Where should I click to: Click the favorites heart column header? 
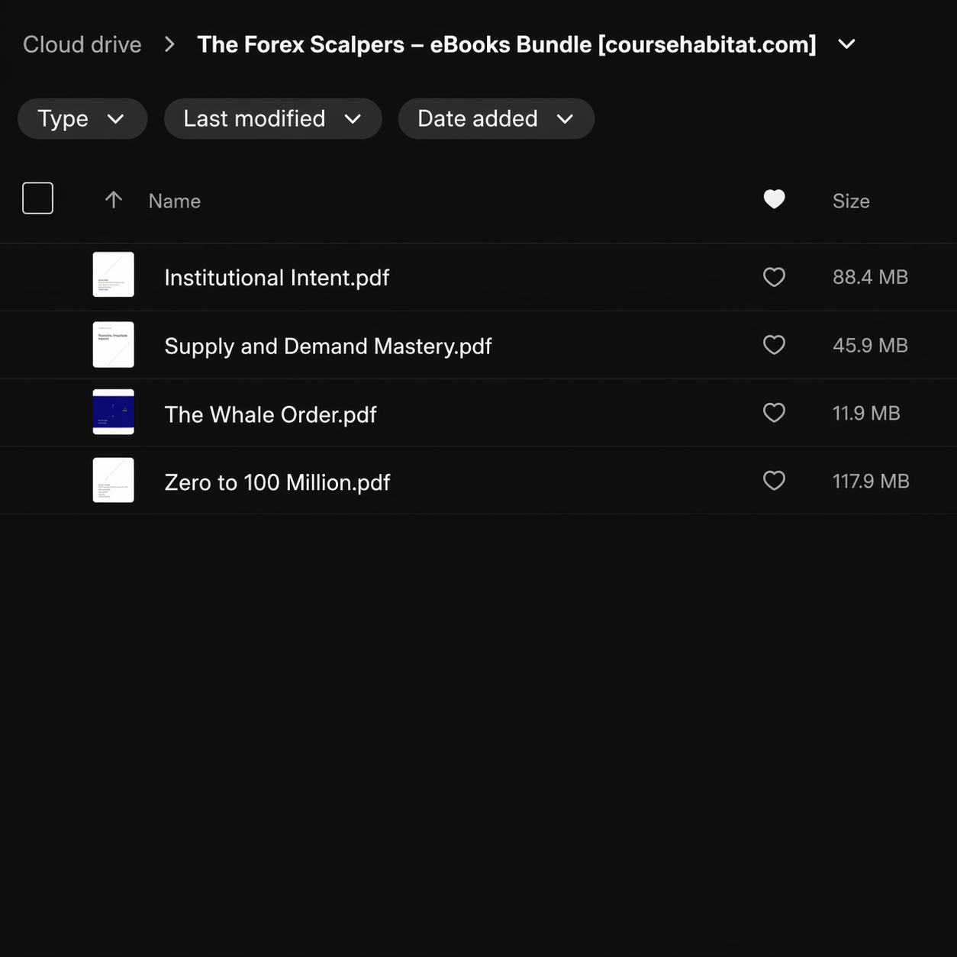pyautogui.click(x=774, y=199)
